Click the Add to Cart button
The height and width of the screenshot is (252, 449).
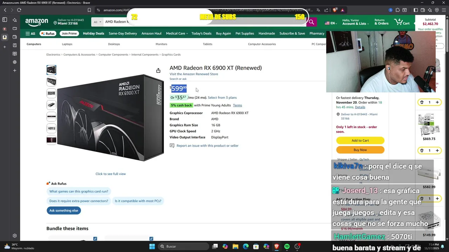[x=360, y=140]
